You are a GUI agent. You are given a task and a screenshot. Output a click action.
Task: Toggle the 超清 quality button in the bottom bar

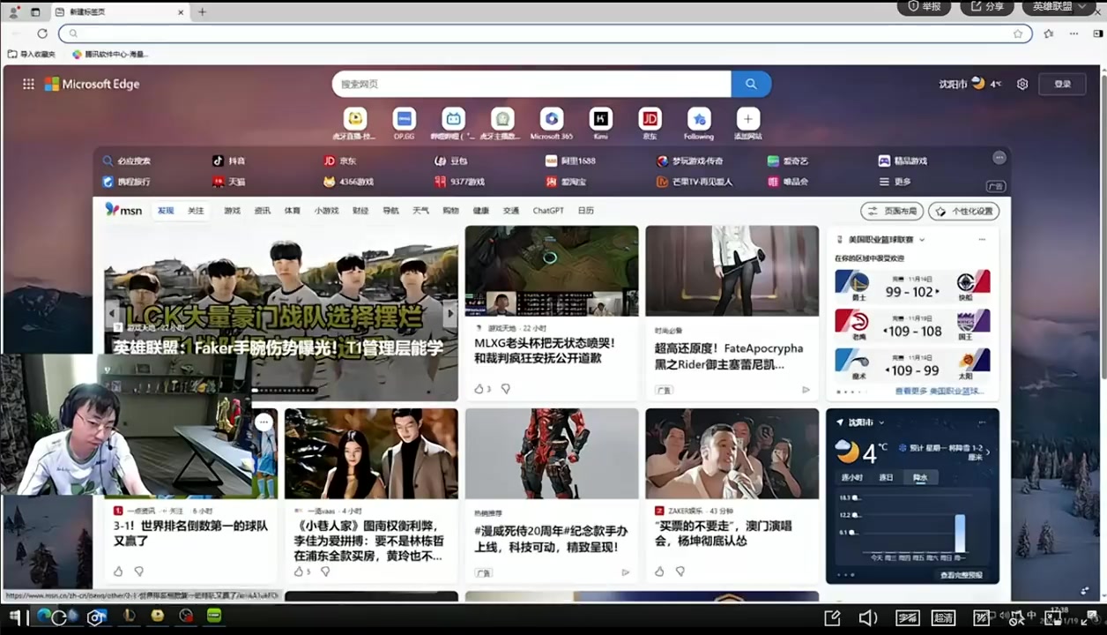tap(943, 617)
